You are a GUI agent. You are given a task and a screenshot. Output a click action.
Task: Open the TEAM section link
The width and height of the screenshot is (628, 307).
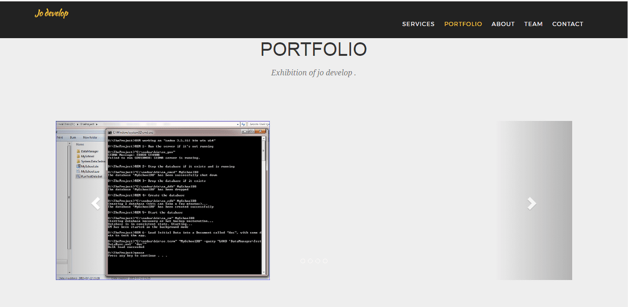(533, 24)
